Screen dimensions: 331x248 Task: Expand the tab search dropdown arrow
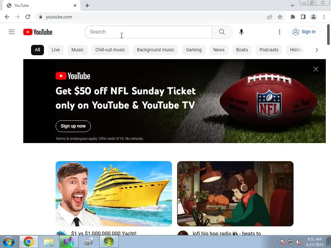292,5
